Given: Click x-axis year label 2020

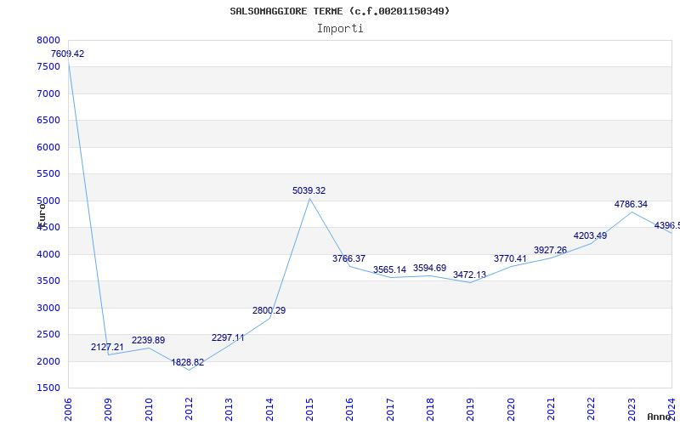Looking at the screenshot, I should pos(511,410).
